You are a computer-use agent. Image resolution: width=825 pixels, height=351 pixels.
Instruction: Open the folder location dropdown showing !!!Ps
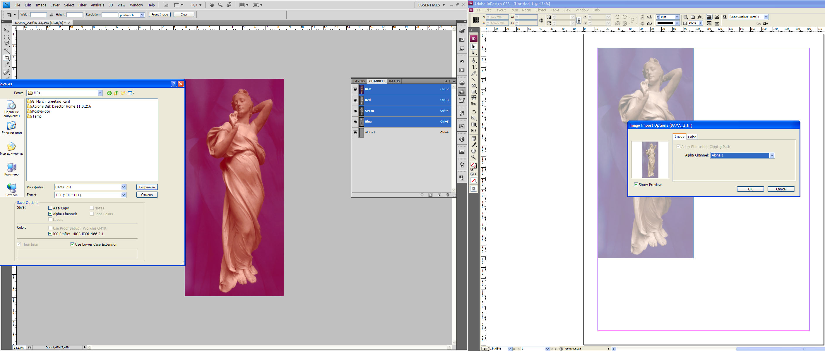click(100, 93)
